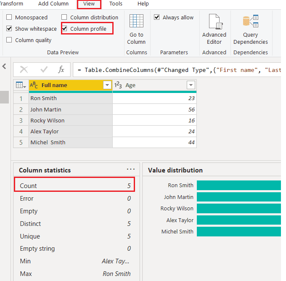Open the Go to Column tool
This screenshot has height=281, width=286.
pos(136,29)
